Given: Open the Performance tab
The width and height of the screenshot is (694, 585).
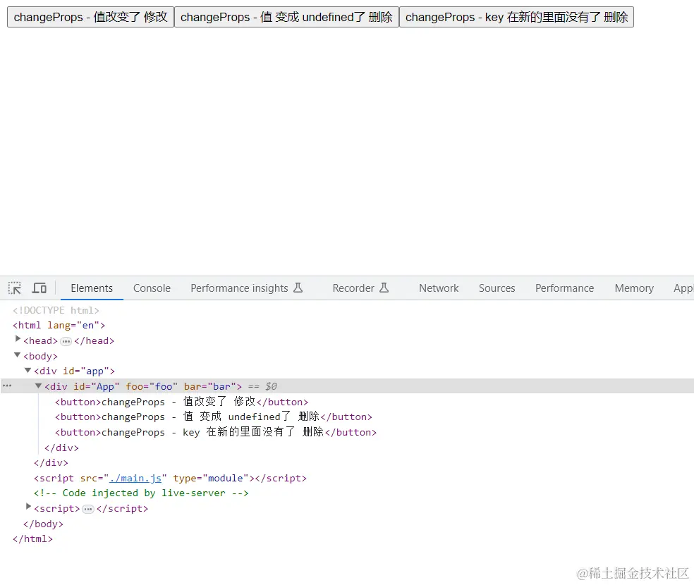Looking at the screenshot, I should tap(564, 288).
